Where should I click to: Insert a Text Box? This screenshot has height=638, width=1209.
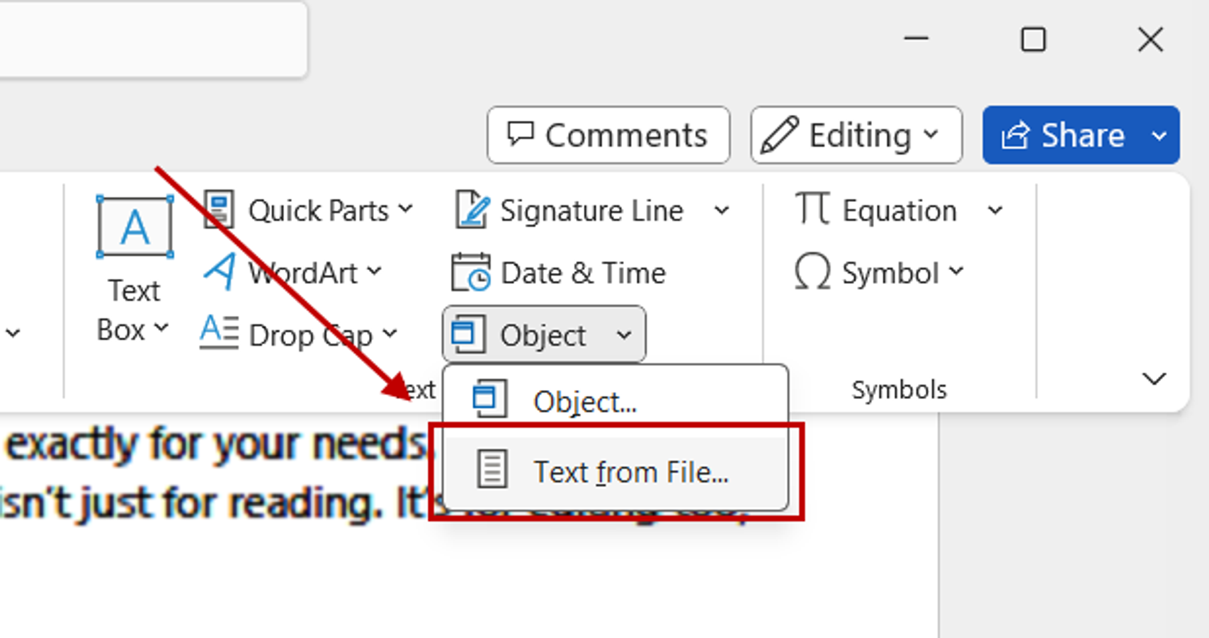(133, 264)
